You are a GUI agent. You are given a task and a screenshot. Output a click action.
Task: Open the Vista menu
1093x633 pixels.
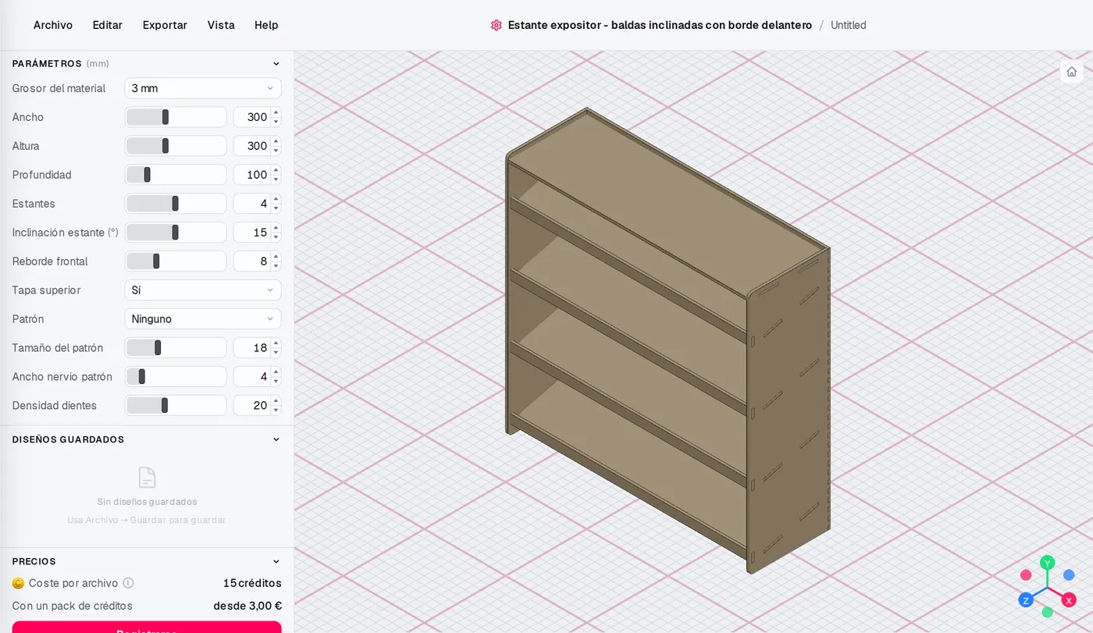(221, 25)
